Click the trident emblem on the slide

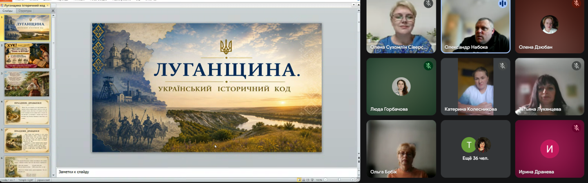pyautogui.click(x=225, y=47)
